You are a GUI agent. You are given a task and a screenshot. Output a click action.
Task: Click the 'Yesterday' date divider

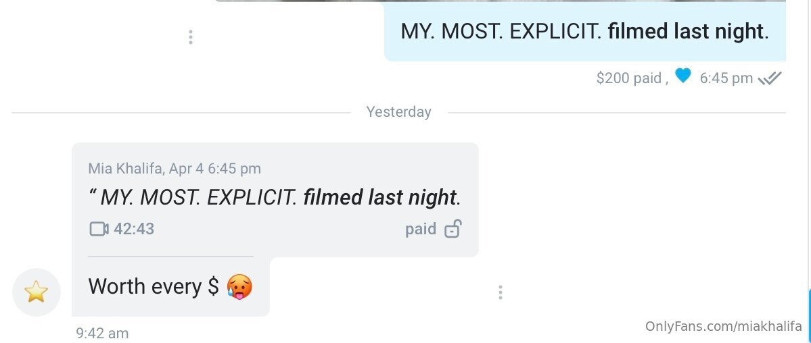pos(398,112)
